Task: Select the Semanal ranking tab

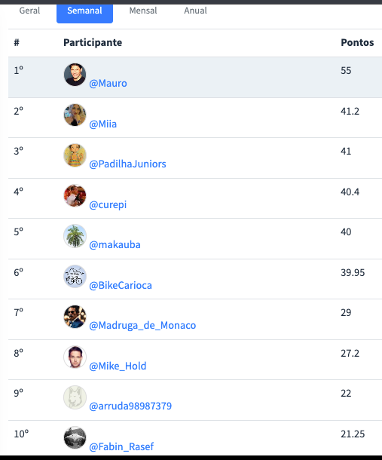Action: [x=84, y=12]
